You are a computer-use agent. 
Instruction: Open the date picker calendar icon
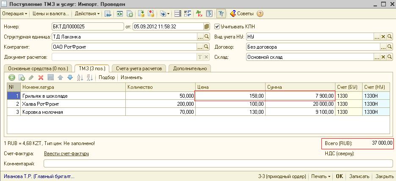click(207, 26)
